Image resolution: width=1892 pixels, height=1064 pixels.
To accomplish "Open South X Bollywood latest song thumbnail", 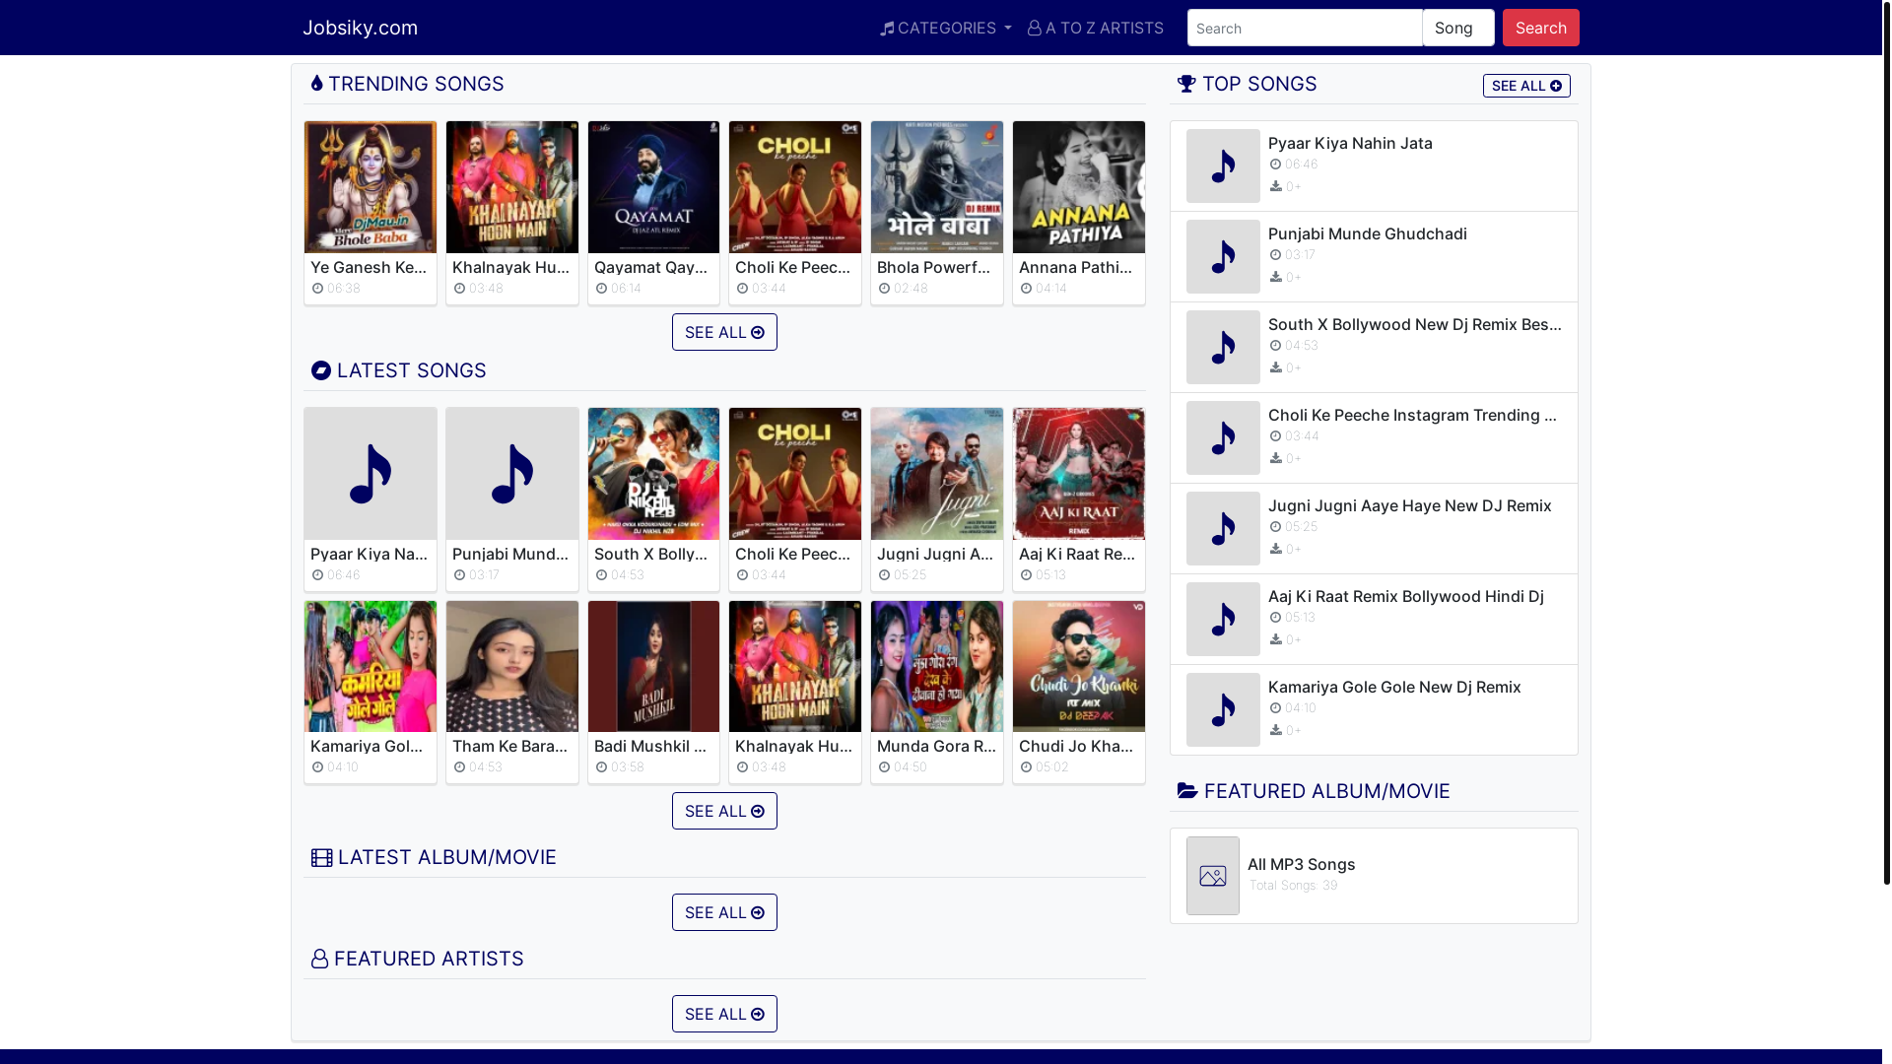I will pos(653,474).
